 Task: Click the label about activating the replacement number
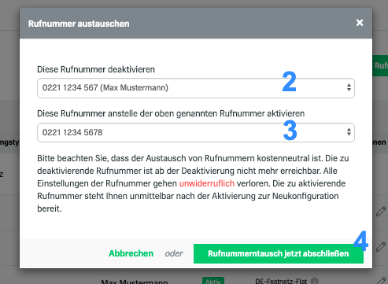click(x=171, y=113)
